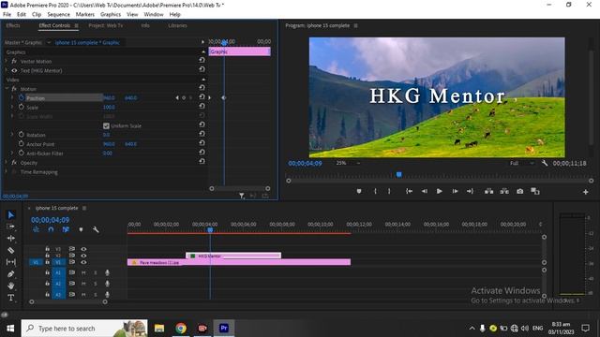Click Position X value 960.0
The width and height of the screenshot is (600, 337).
tap(109, 97)
